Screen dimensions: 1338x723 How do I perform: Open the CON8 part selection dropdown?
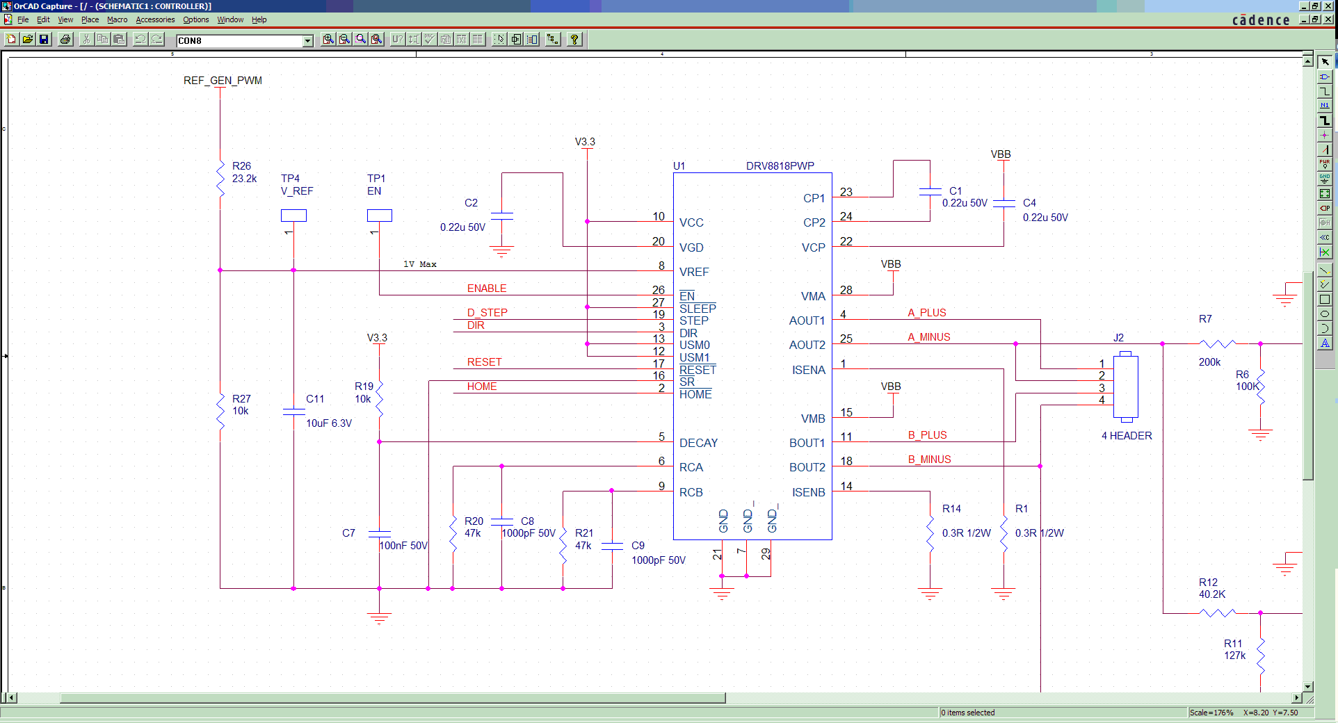tap(307, 40)
